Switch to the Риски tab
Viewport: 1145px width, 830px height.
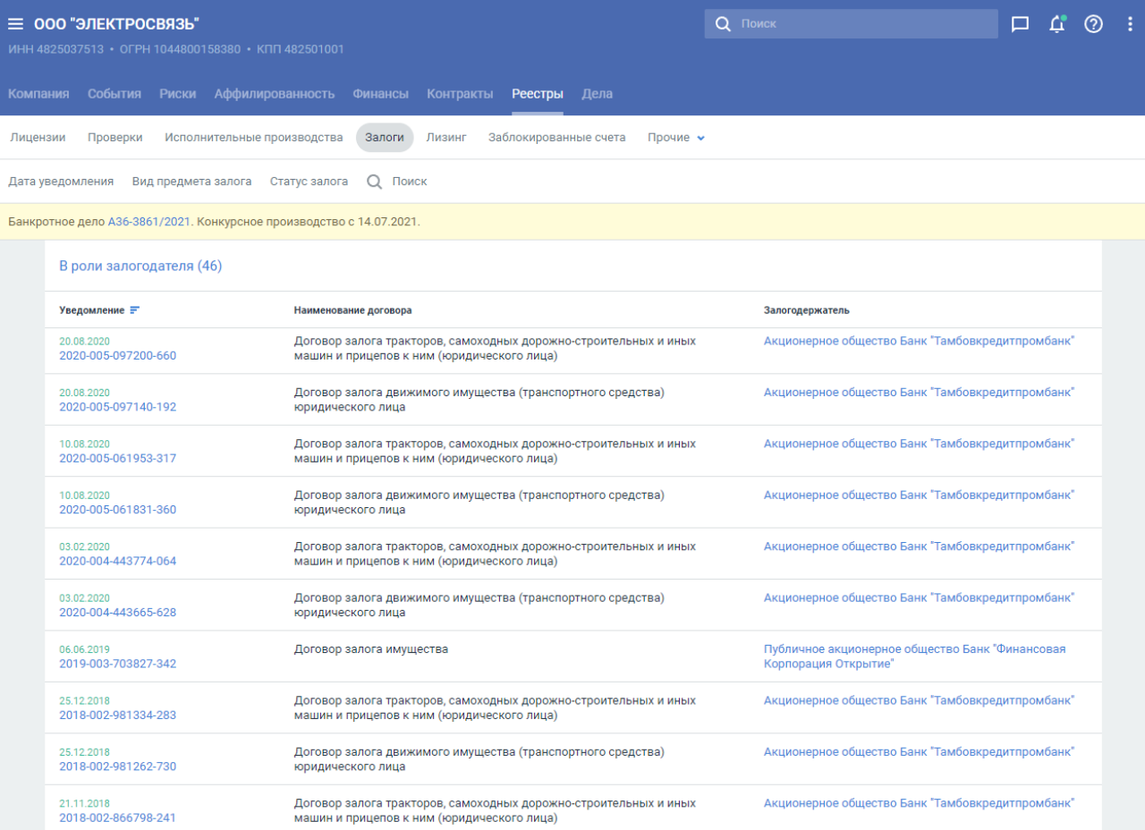coord(178,94)
